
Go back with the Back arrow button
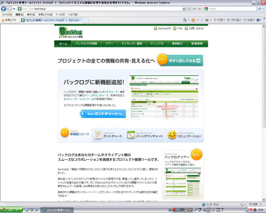(3, 9)
